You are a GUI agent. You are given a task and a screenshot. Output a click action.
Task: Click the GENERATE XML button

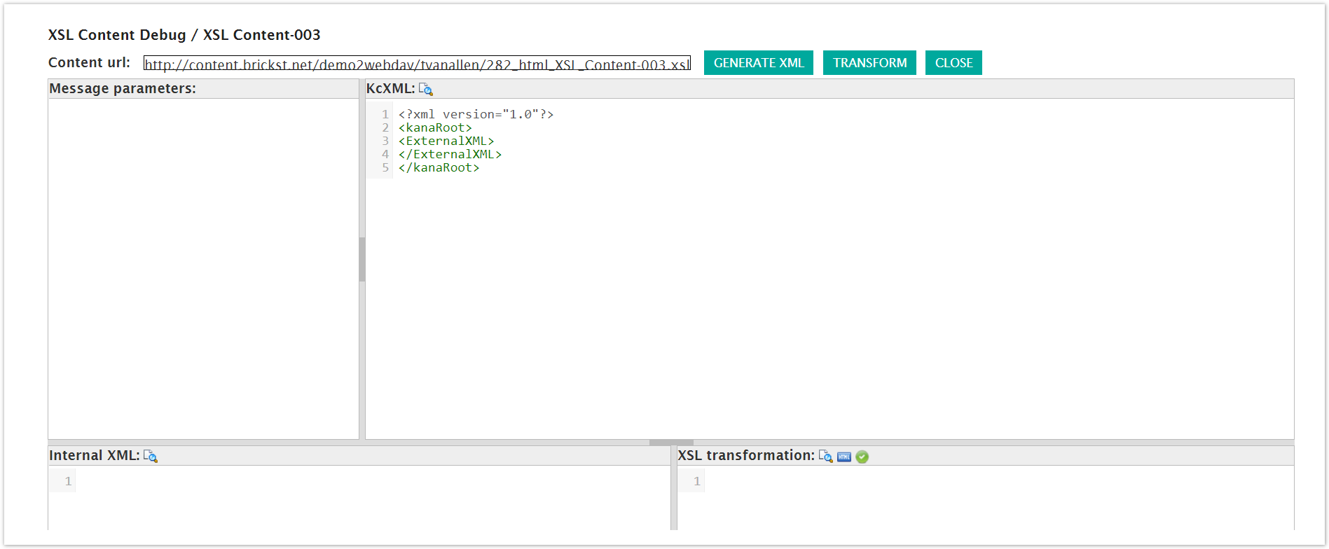[x=759, y=63]
